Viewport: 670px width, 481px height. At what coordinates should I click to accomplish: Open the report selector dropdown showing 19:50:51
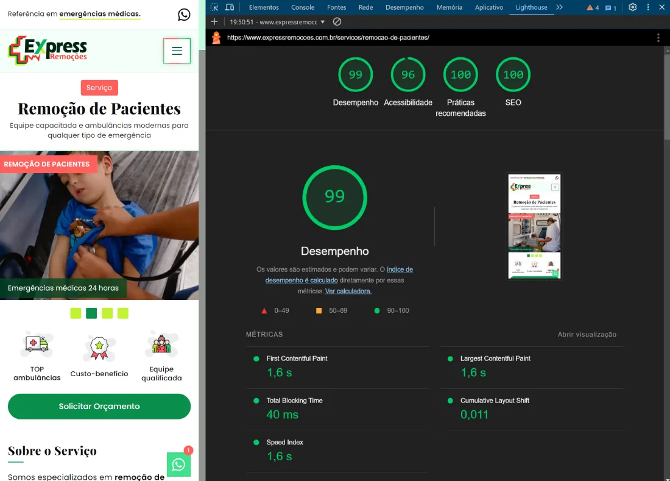pos(277,22)
